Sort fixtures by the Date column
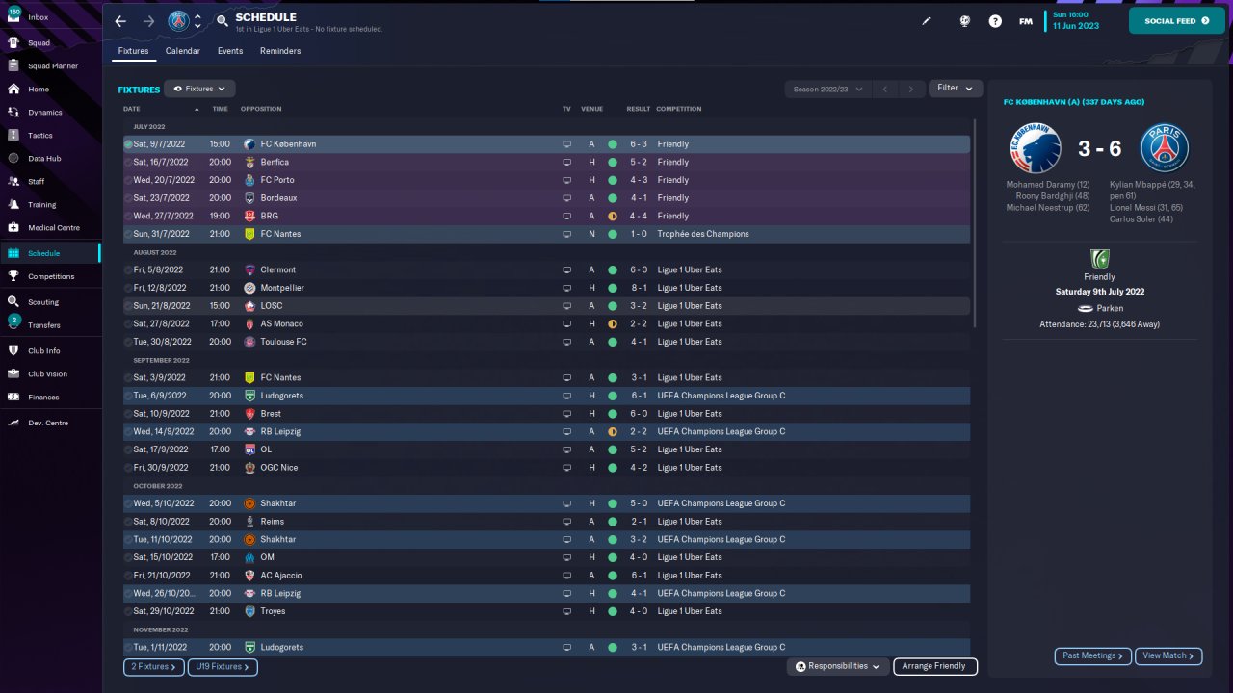Viewport: 1233px width, 693px height. point(132,109)
